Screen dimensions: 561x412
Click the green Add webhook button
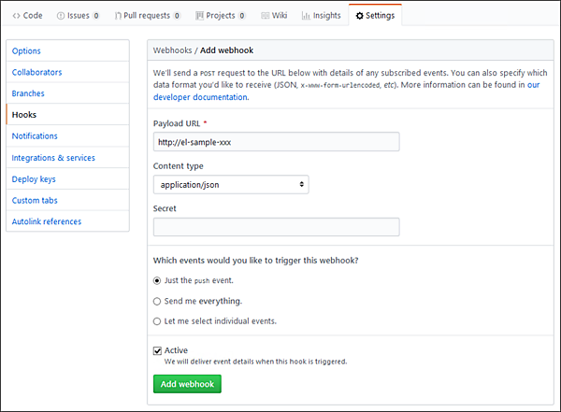click(x=187, y=384)
